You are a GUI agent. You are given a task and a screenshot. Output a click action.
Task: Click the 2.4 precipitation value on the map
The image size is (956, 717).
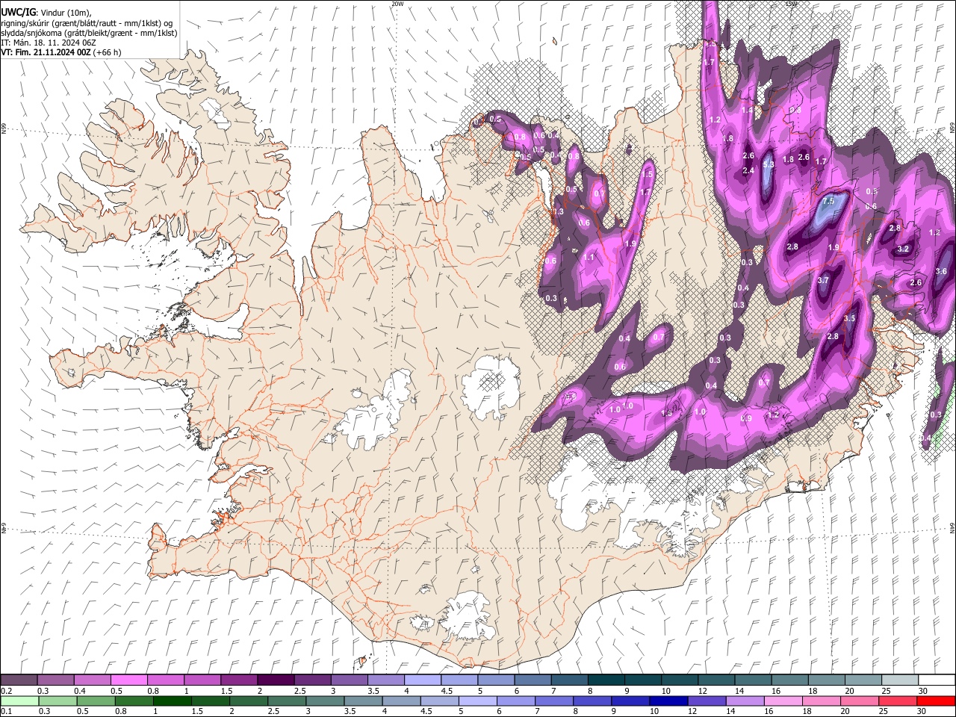tap(749, 171)
